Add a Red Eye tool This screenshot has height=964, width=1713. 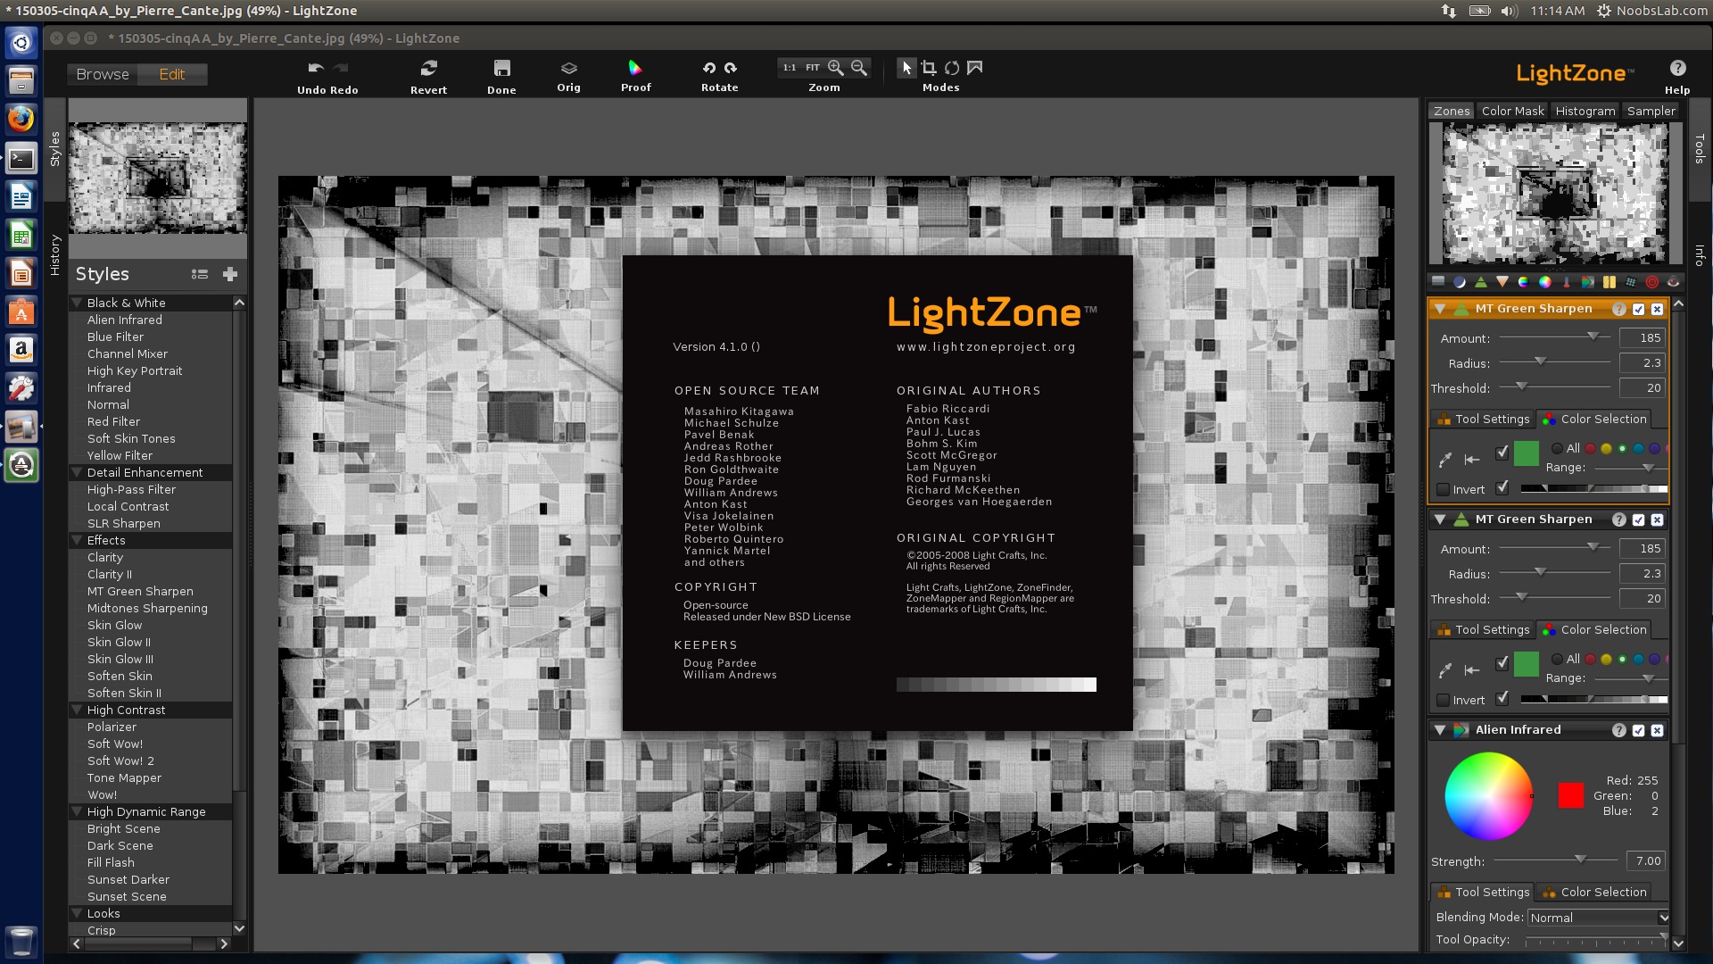pyautogui.click(x=1674, y=282)
